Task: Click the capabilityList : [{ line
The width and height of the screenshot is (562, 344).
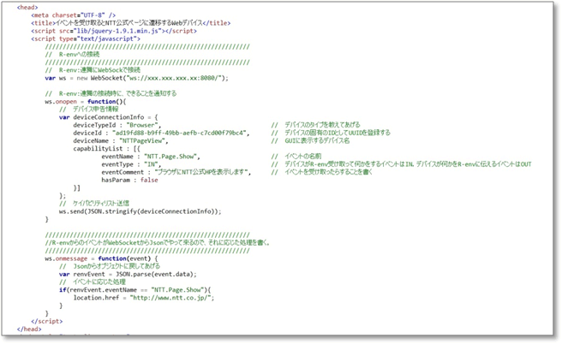Action: click(x=106, y=149)
